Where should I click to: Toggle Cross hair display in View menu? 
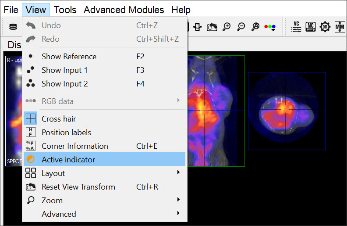point(59,119)
